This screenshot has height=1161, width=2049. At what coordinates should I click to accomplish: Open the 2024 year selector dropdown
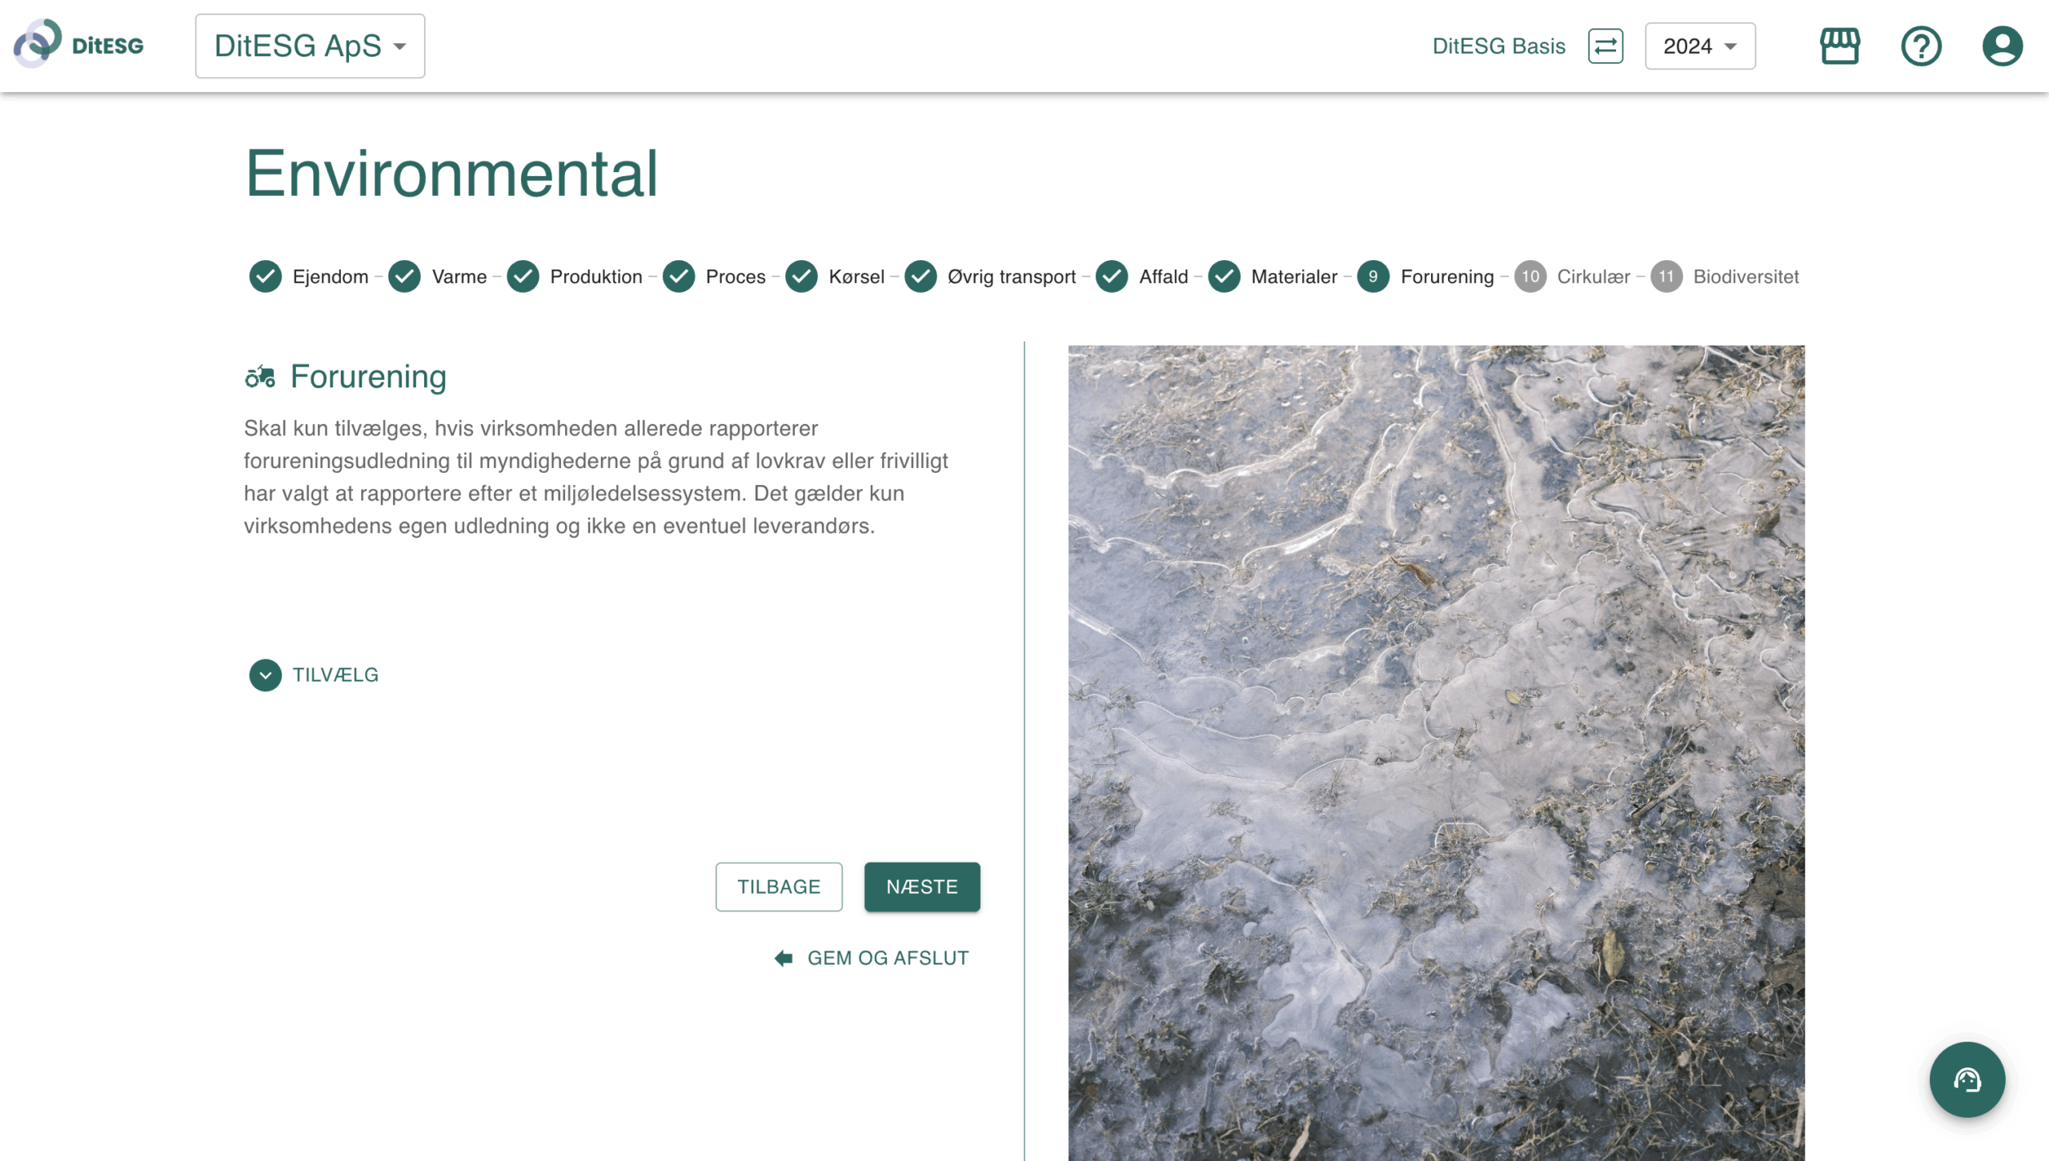[x=1699, y=46]
